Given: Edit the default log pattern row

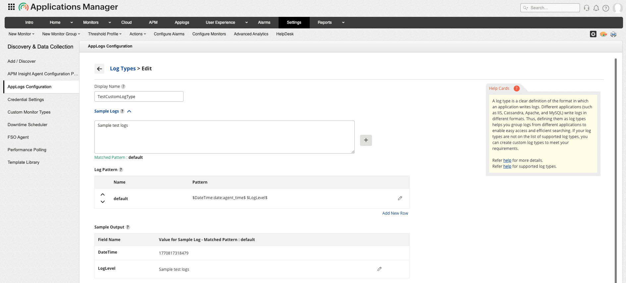Looking at the screenshot, I should (x=400, y=198).
